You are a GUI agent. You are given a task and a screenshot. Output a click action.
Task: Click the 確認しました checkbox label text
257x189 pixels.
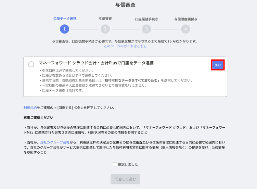pyautogui.click(x=128, y=164)
